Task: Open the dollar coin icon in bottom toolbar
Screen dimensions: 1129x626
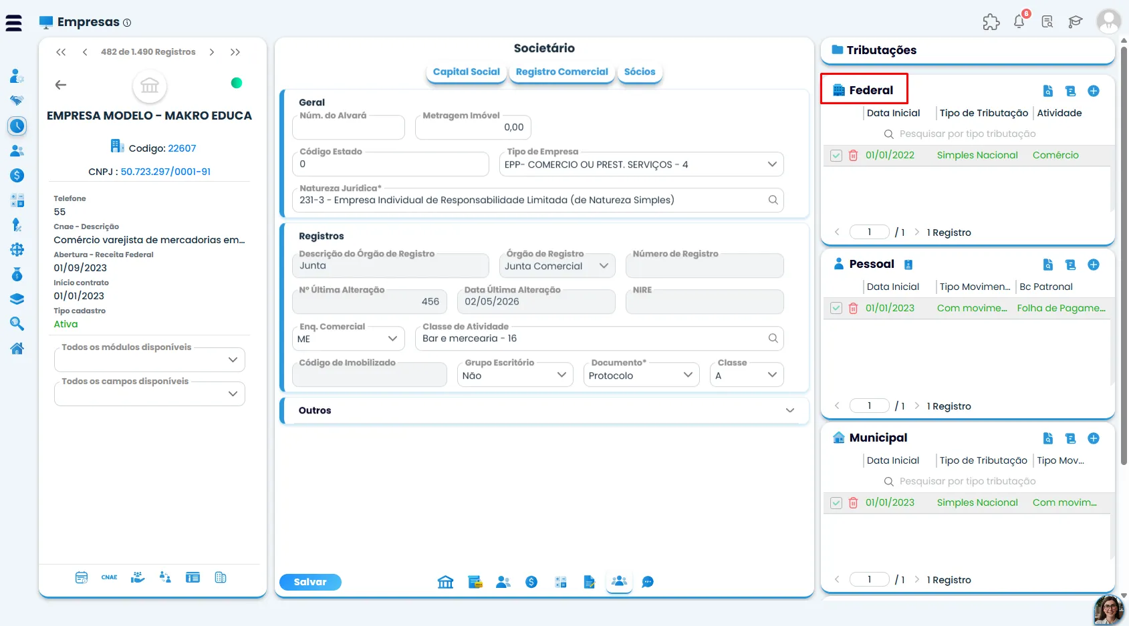Action: (x=531, y=582)
